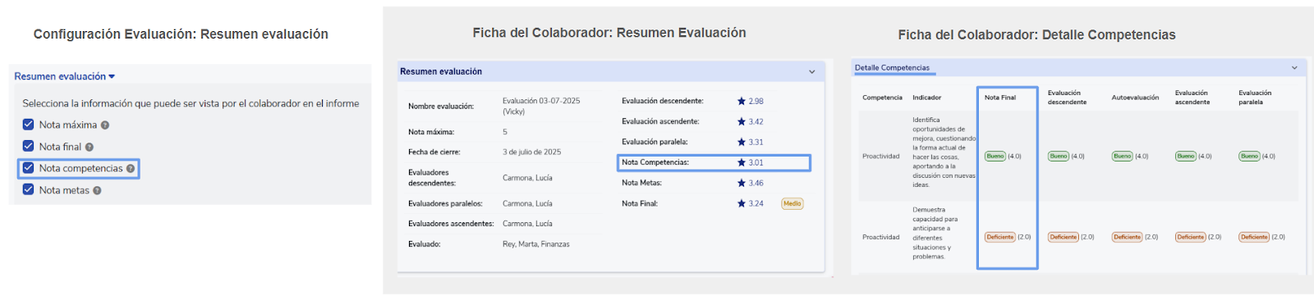Image resolution: width=1314 pixels, height=300 pixels.
Task: Click the Medio badge next to Nota Final
Action: [793, 204]
